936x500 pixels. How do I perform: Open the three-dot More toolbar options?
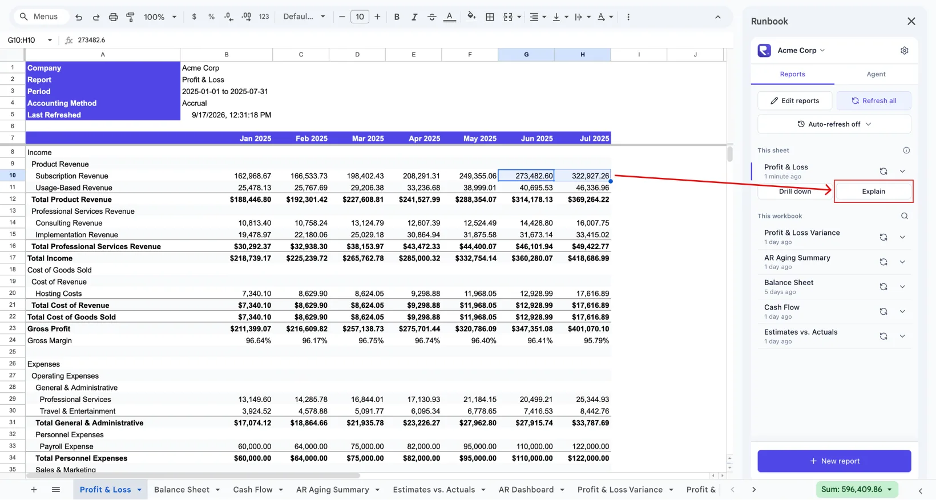point(628,17)
